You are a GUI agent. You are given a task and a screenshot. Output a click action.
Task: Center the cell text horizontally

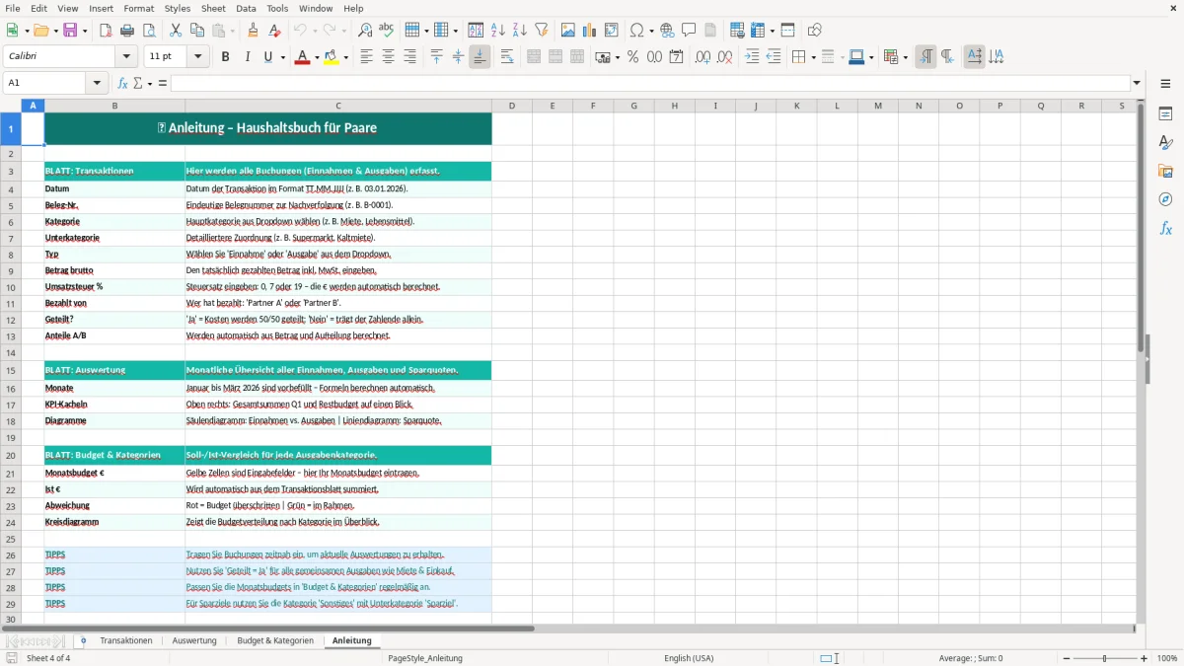coord(388,57)
